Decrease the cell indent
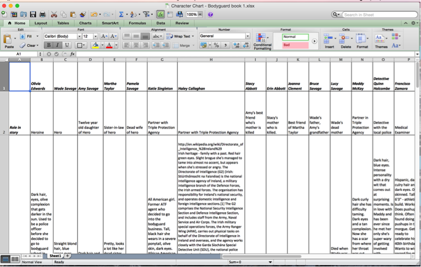The image size is (421, 267). click(x=156, y=45)
